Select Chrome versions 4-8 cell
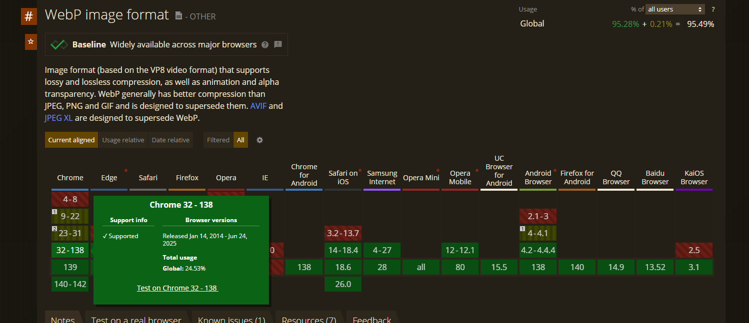749x323 pixels. [x=70, y=199]
